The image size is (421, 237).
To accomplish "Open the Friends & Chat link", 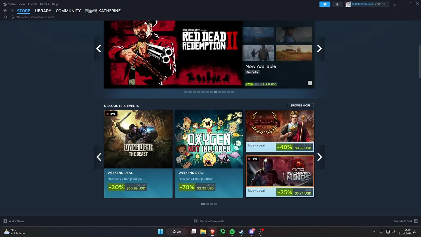I will [403, 221].
